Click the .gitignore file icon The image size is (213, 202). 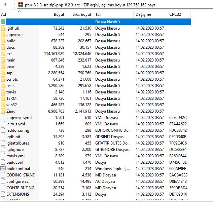(x=3, y=149)
